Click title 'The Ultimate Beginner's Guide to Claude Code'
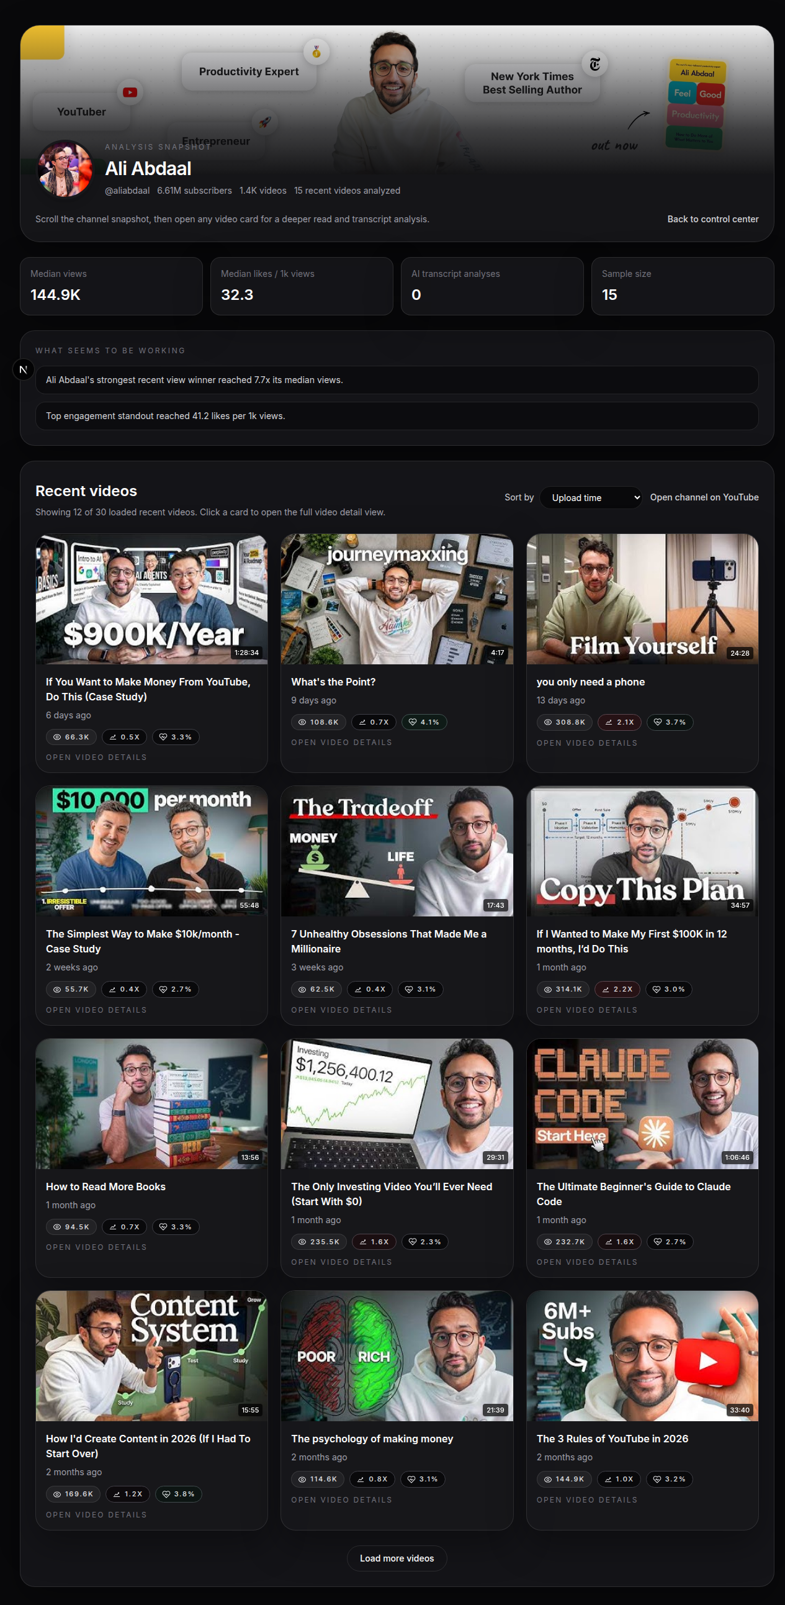The height and width of the screenshot is (1605, 785). coord(633,1194)
